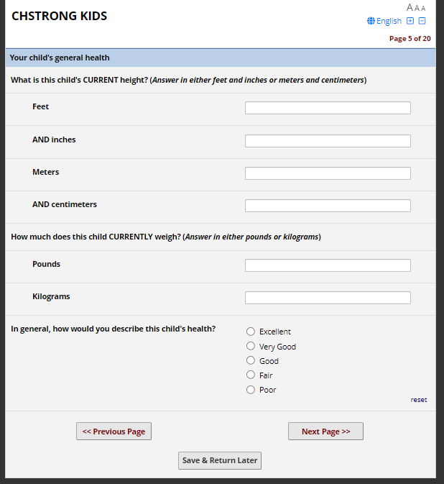Select the Fair health option

pyautogui.click(x=251, y=375)
